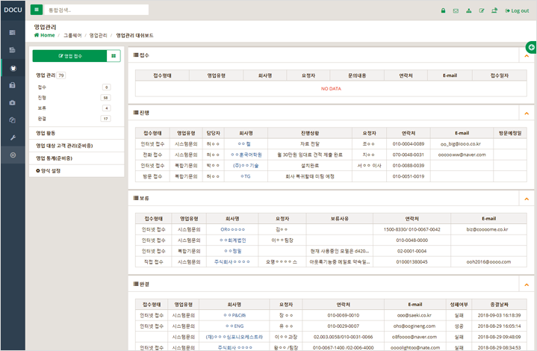The image size is (537, 351).
Task: Collapse the 진행 panel
Action: click(526, 113)
